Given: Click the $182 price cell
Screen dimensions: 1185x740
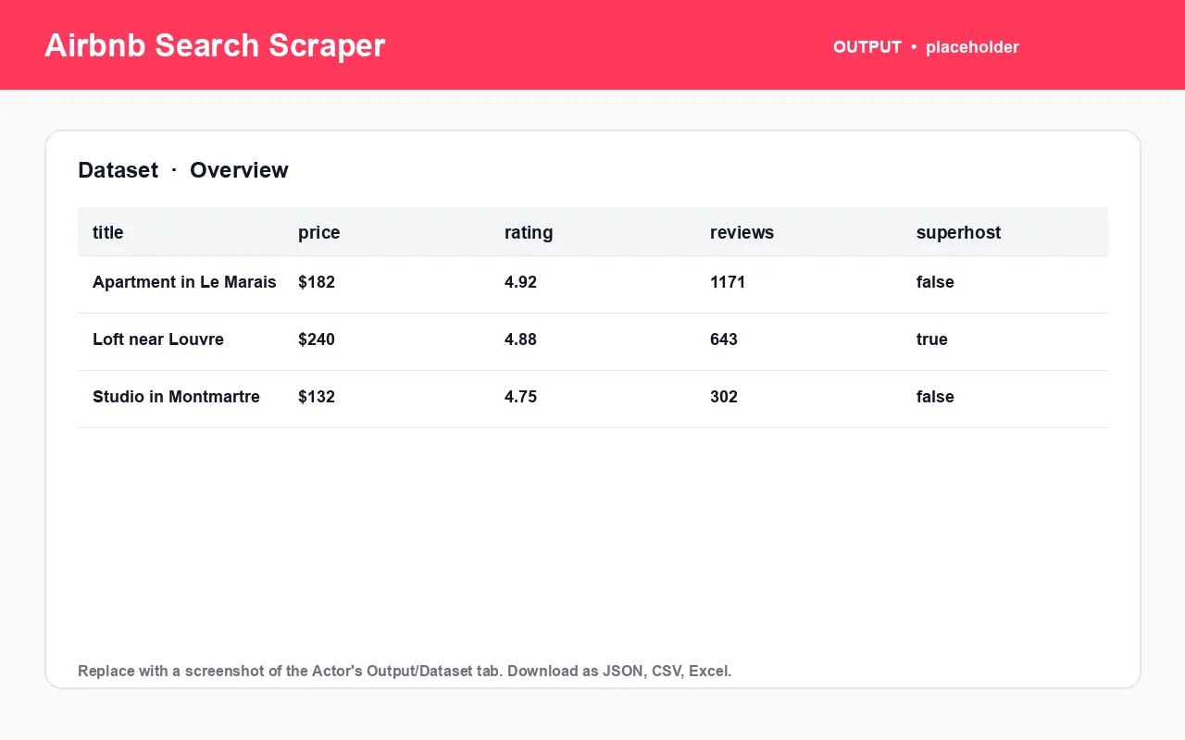Looking at the screenshot, I should pos(317,282).
